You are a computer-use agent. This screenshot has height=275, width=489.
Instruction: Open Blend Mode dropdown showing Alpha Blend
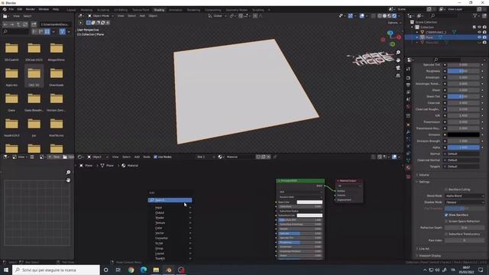[465, 196]
